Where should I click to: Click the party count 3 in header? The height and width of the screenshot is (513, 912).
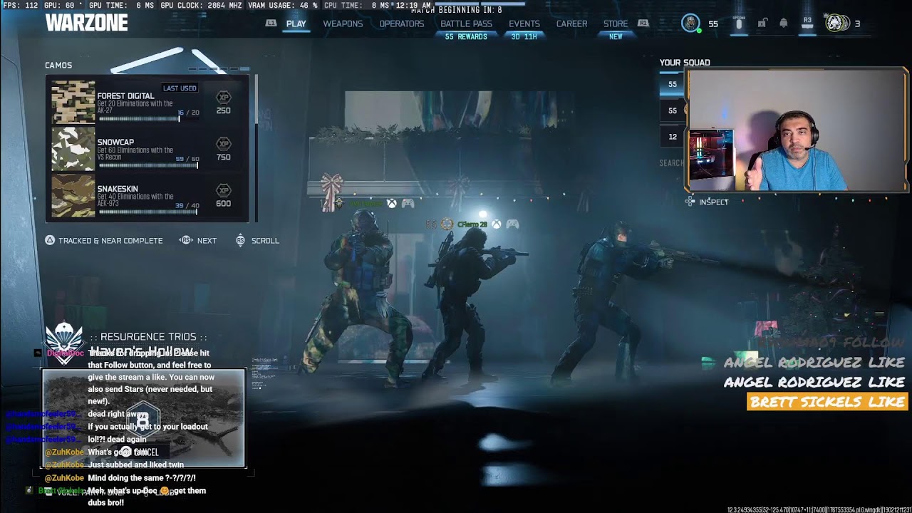point(857,24)
